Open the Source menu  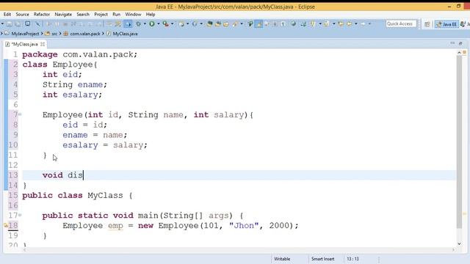23,14
